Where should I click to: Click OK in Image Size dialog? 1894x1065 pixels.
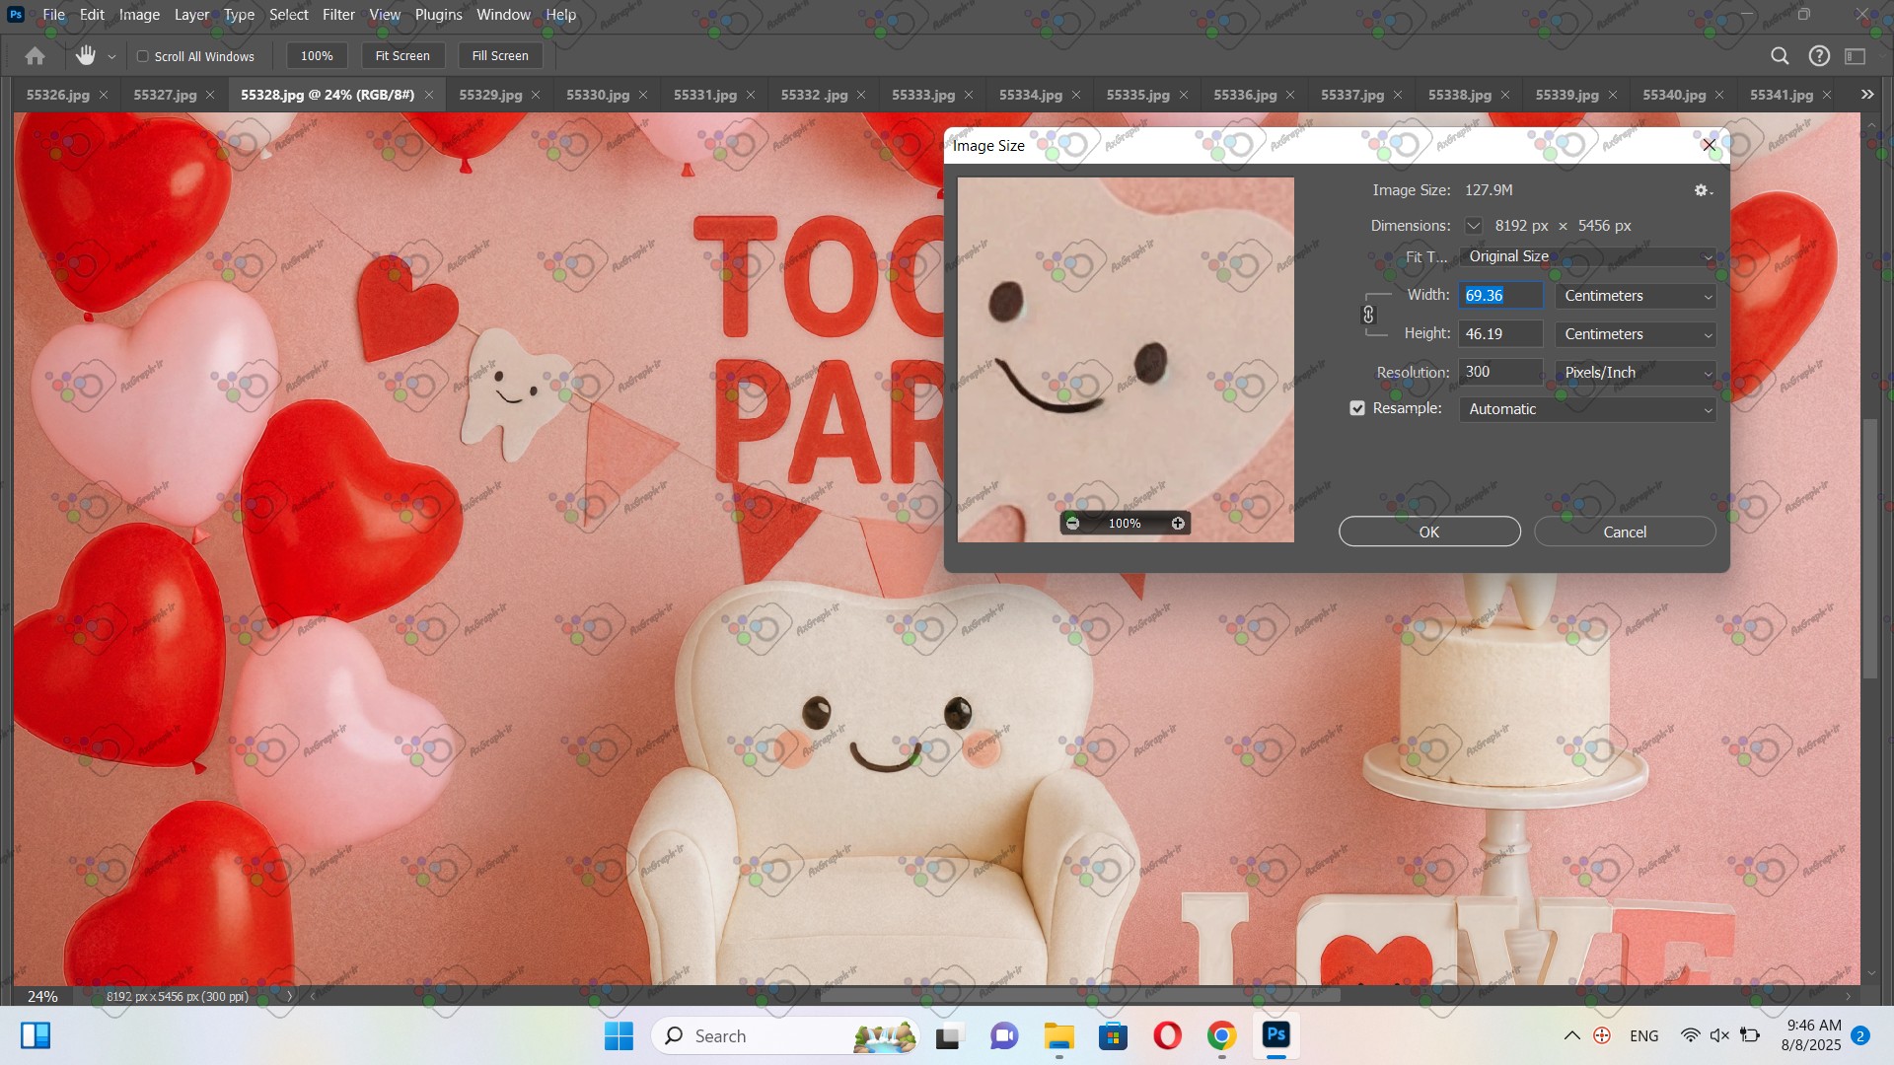[1429, 532]
